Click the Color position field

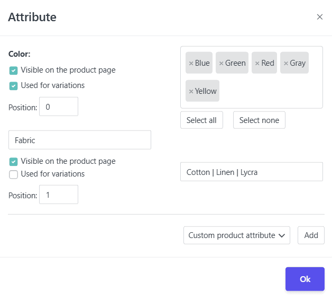[58, 107]
